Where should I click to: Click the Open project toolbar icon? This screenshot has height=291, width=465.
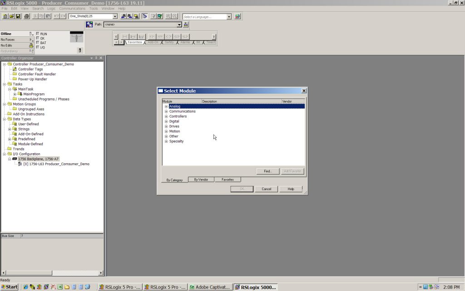[x=11, y=16]
